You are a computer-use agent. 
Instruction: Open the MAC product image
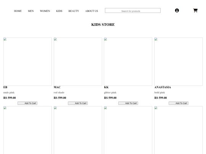78,62
